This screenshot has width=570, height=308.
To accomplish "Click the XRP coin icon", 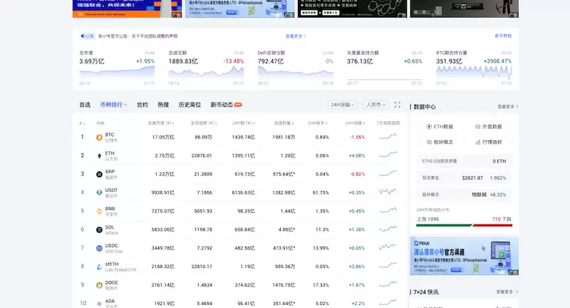I will pyautogui.click(x=99, y=173).
